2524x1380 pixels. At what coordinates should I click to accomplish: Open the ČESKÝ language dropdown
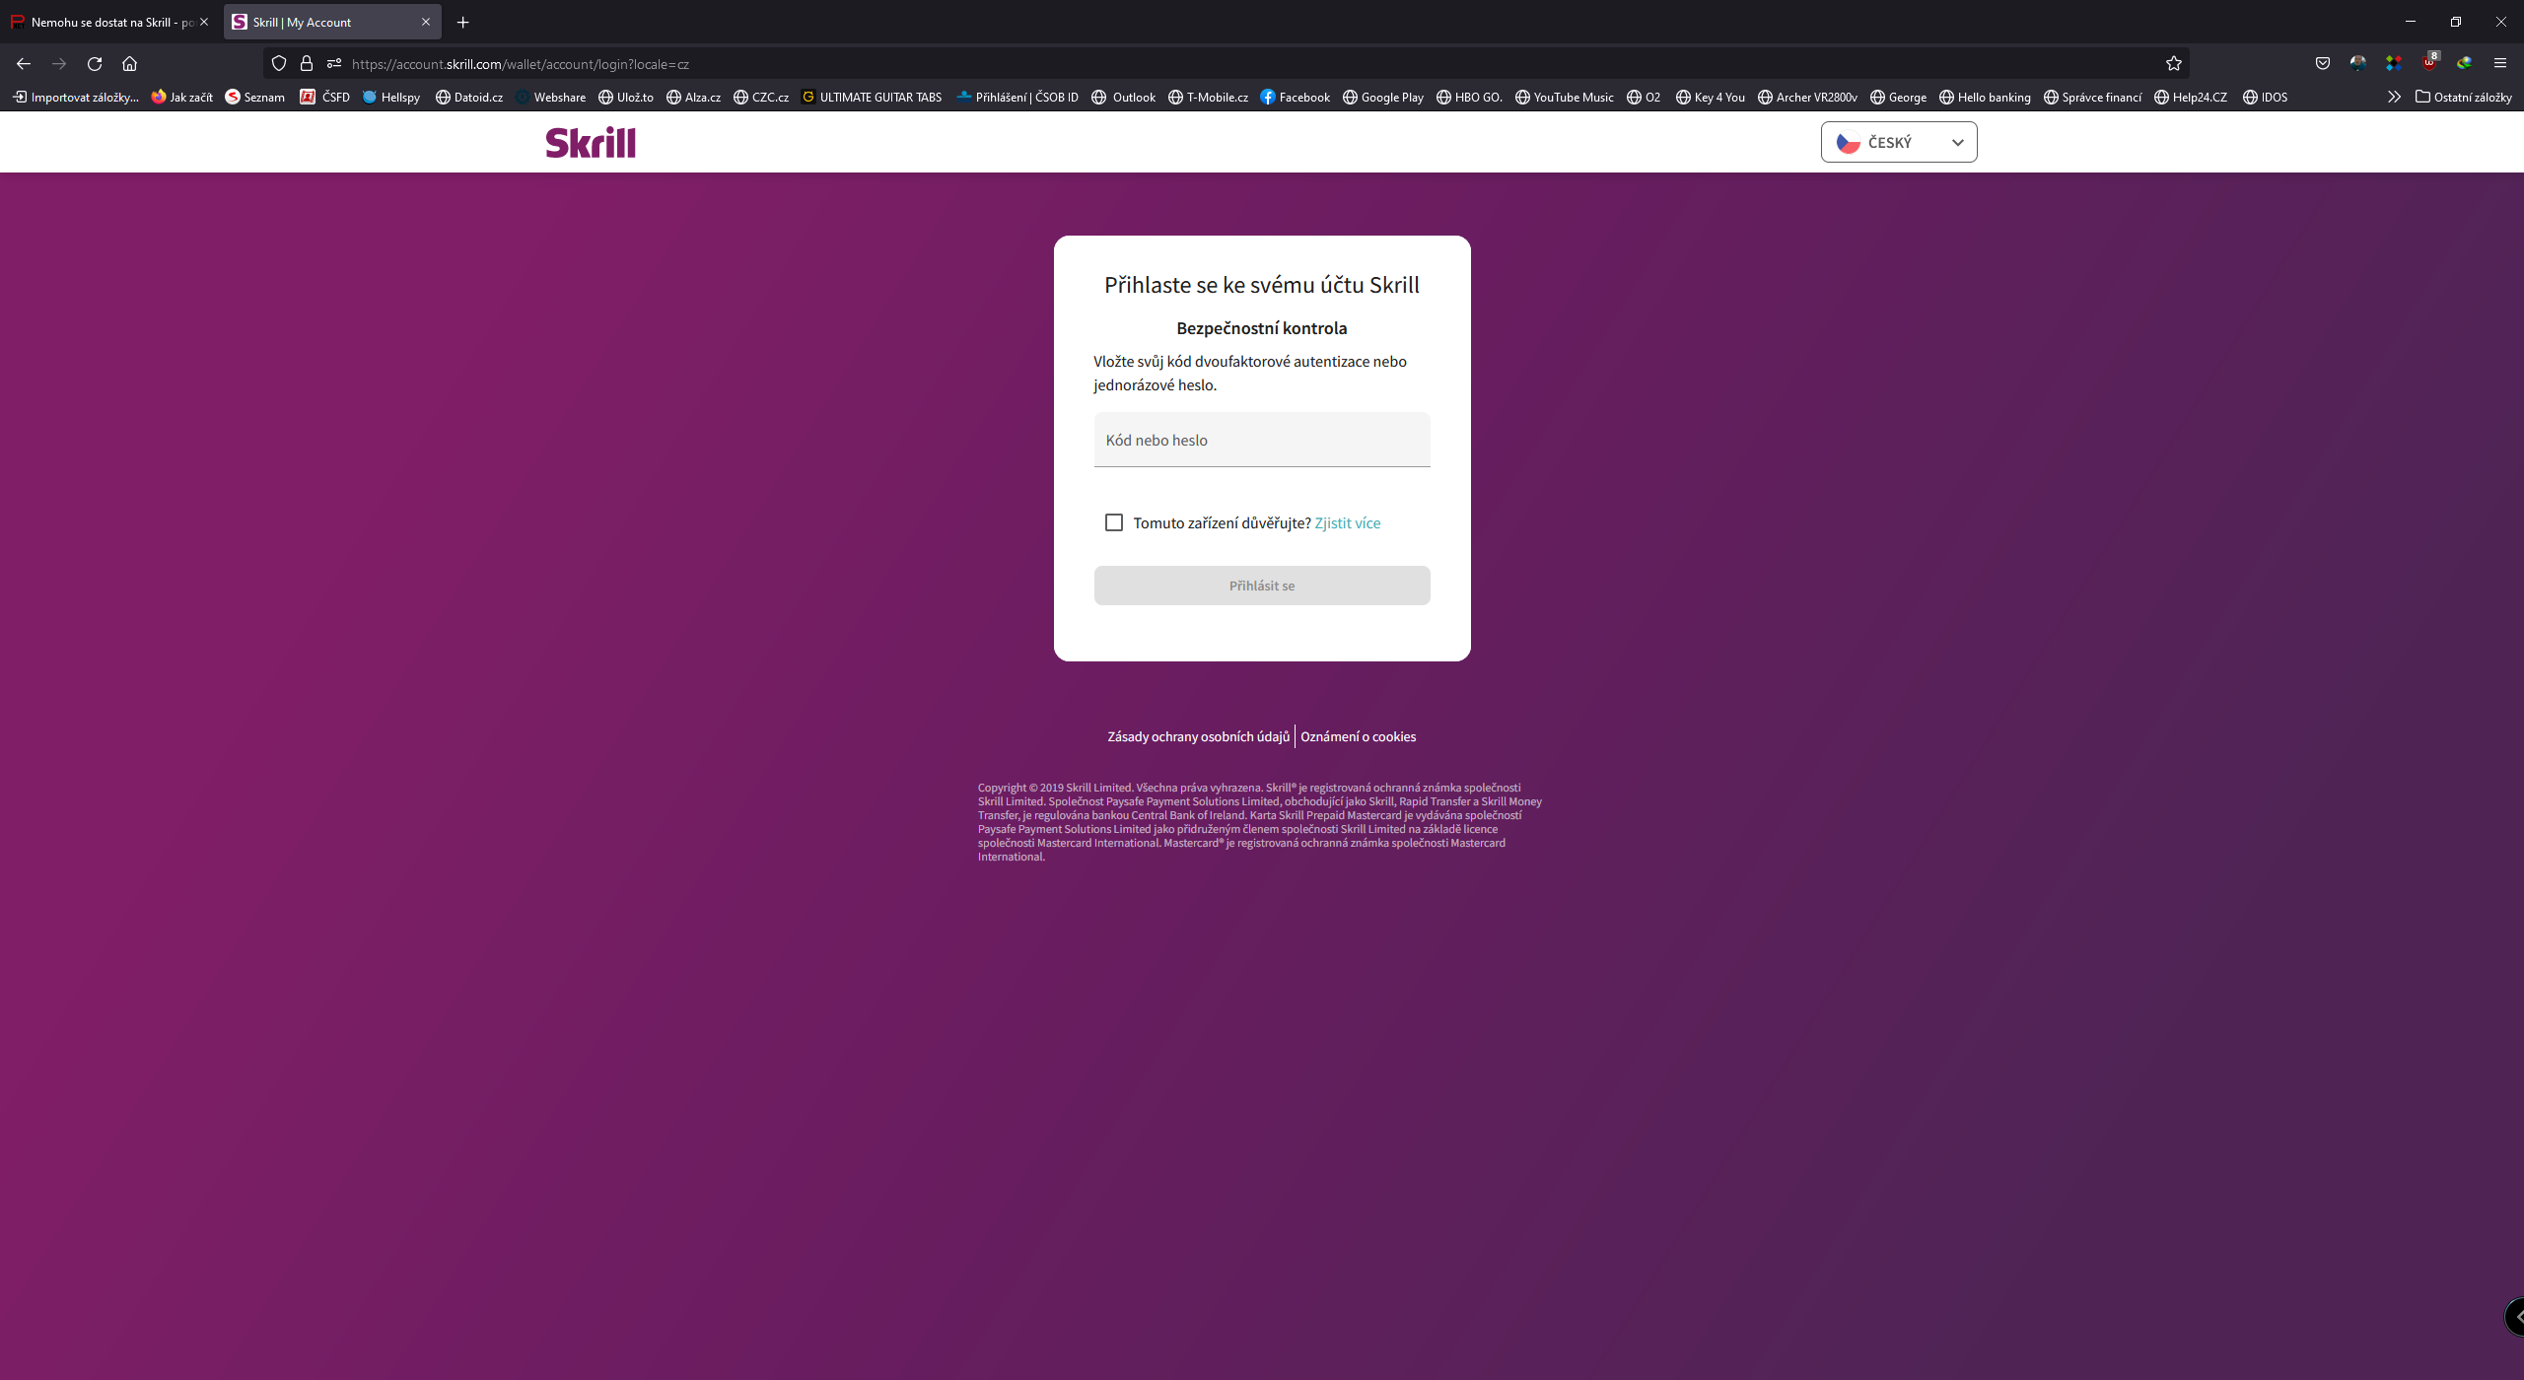tap(1898, 143)
